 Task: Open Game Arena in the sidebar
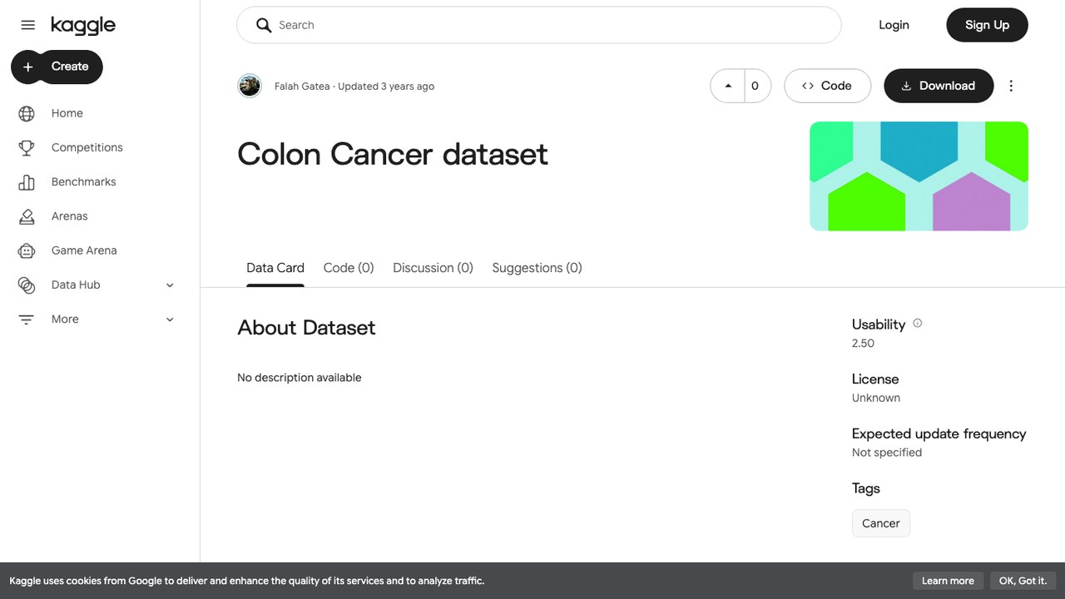[84, 250]
